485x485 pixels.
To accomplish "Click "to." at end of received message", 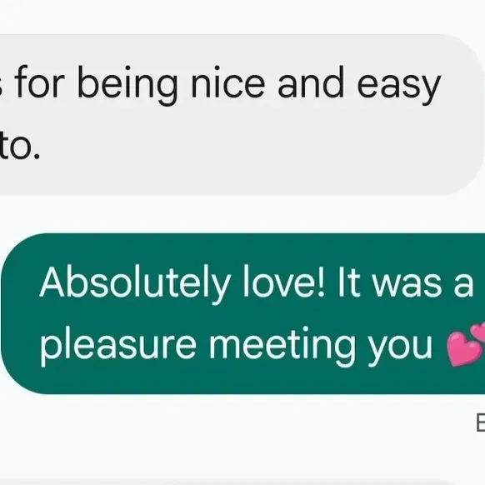I will (x=19, y=147).
